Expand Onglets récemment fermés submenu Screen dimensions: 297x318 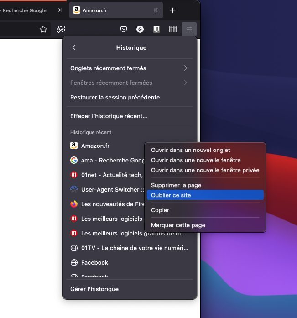[185, 68]
